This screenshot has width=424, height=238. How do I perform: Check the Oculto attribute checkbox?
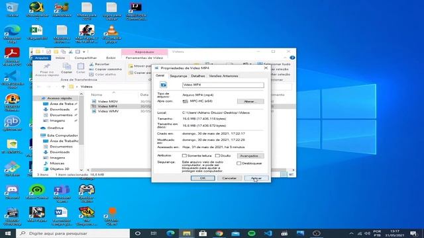pyautogui.click(x=217, y=156)
